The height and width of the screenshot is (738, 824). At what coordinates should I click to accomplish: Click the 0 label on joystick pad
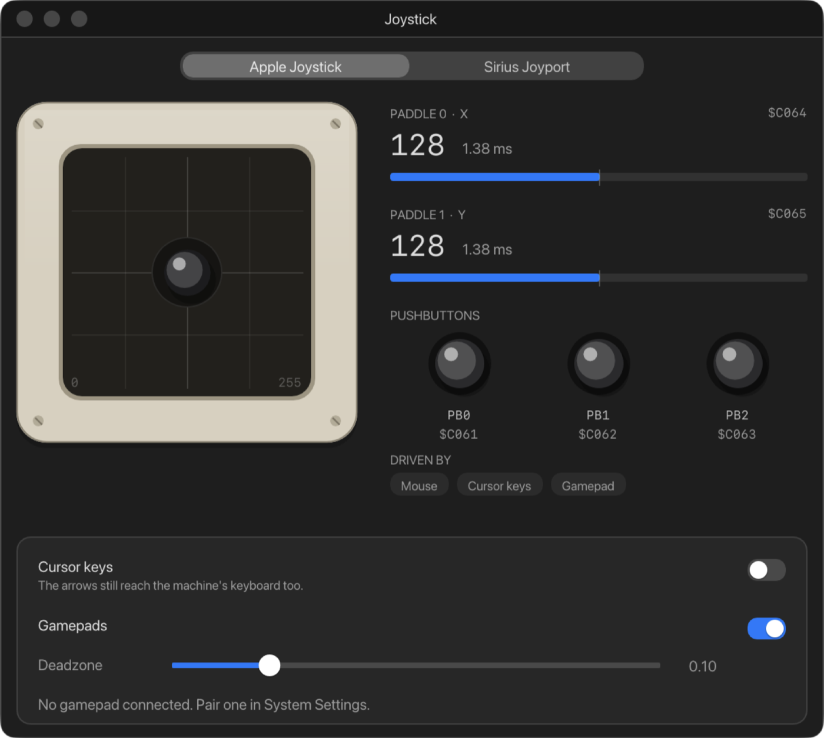[75, 383]
